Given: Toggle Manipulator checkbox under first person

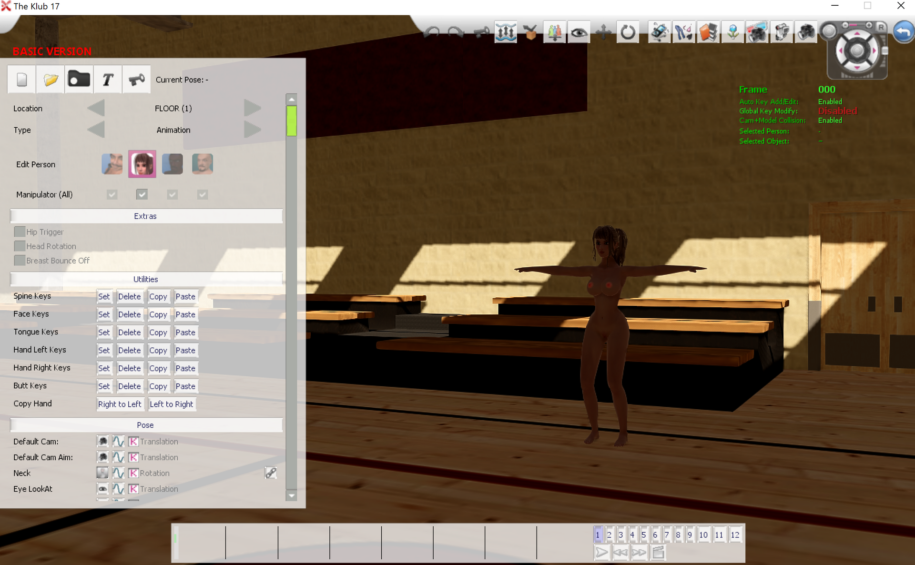Looking at the screenshot, I should tap(112, 194).
